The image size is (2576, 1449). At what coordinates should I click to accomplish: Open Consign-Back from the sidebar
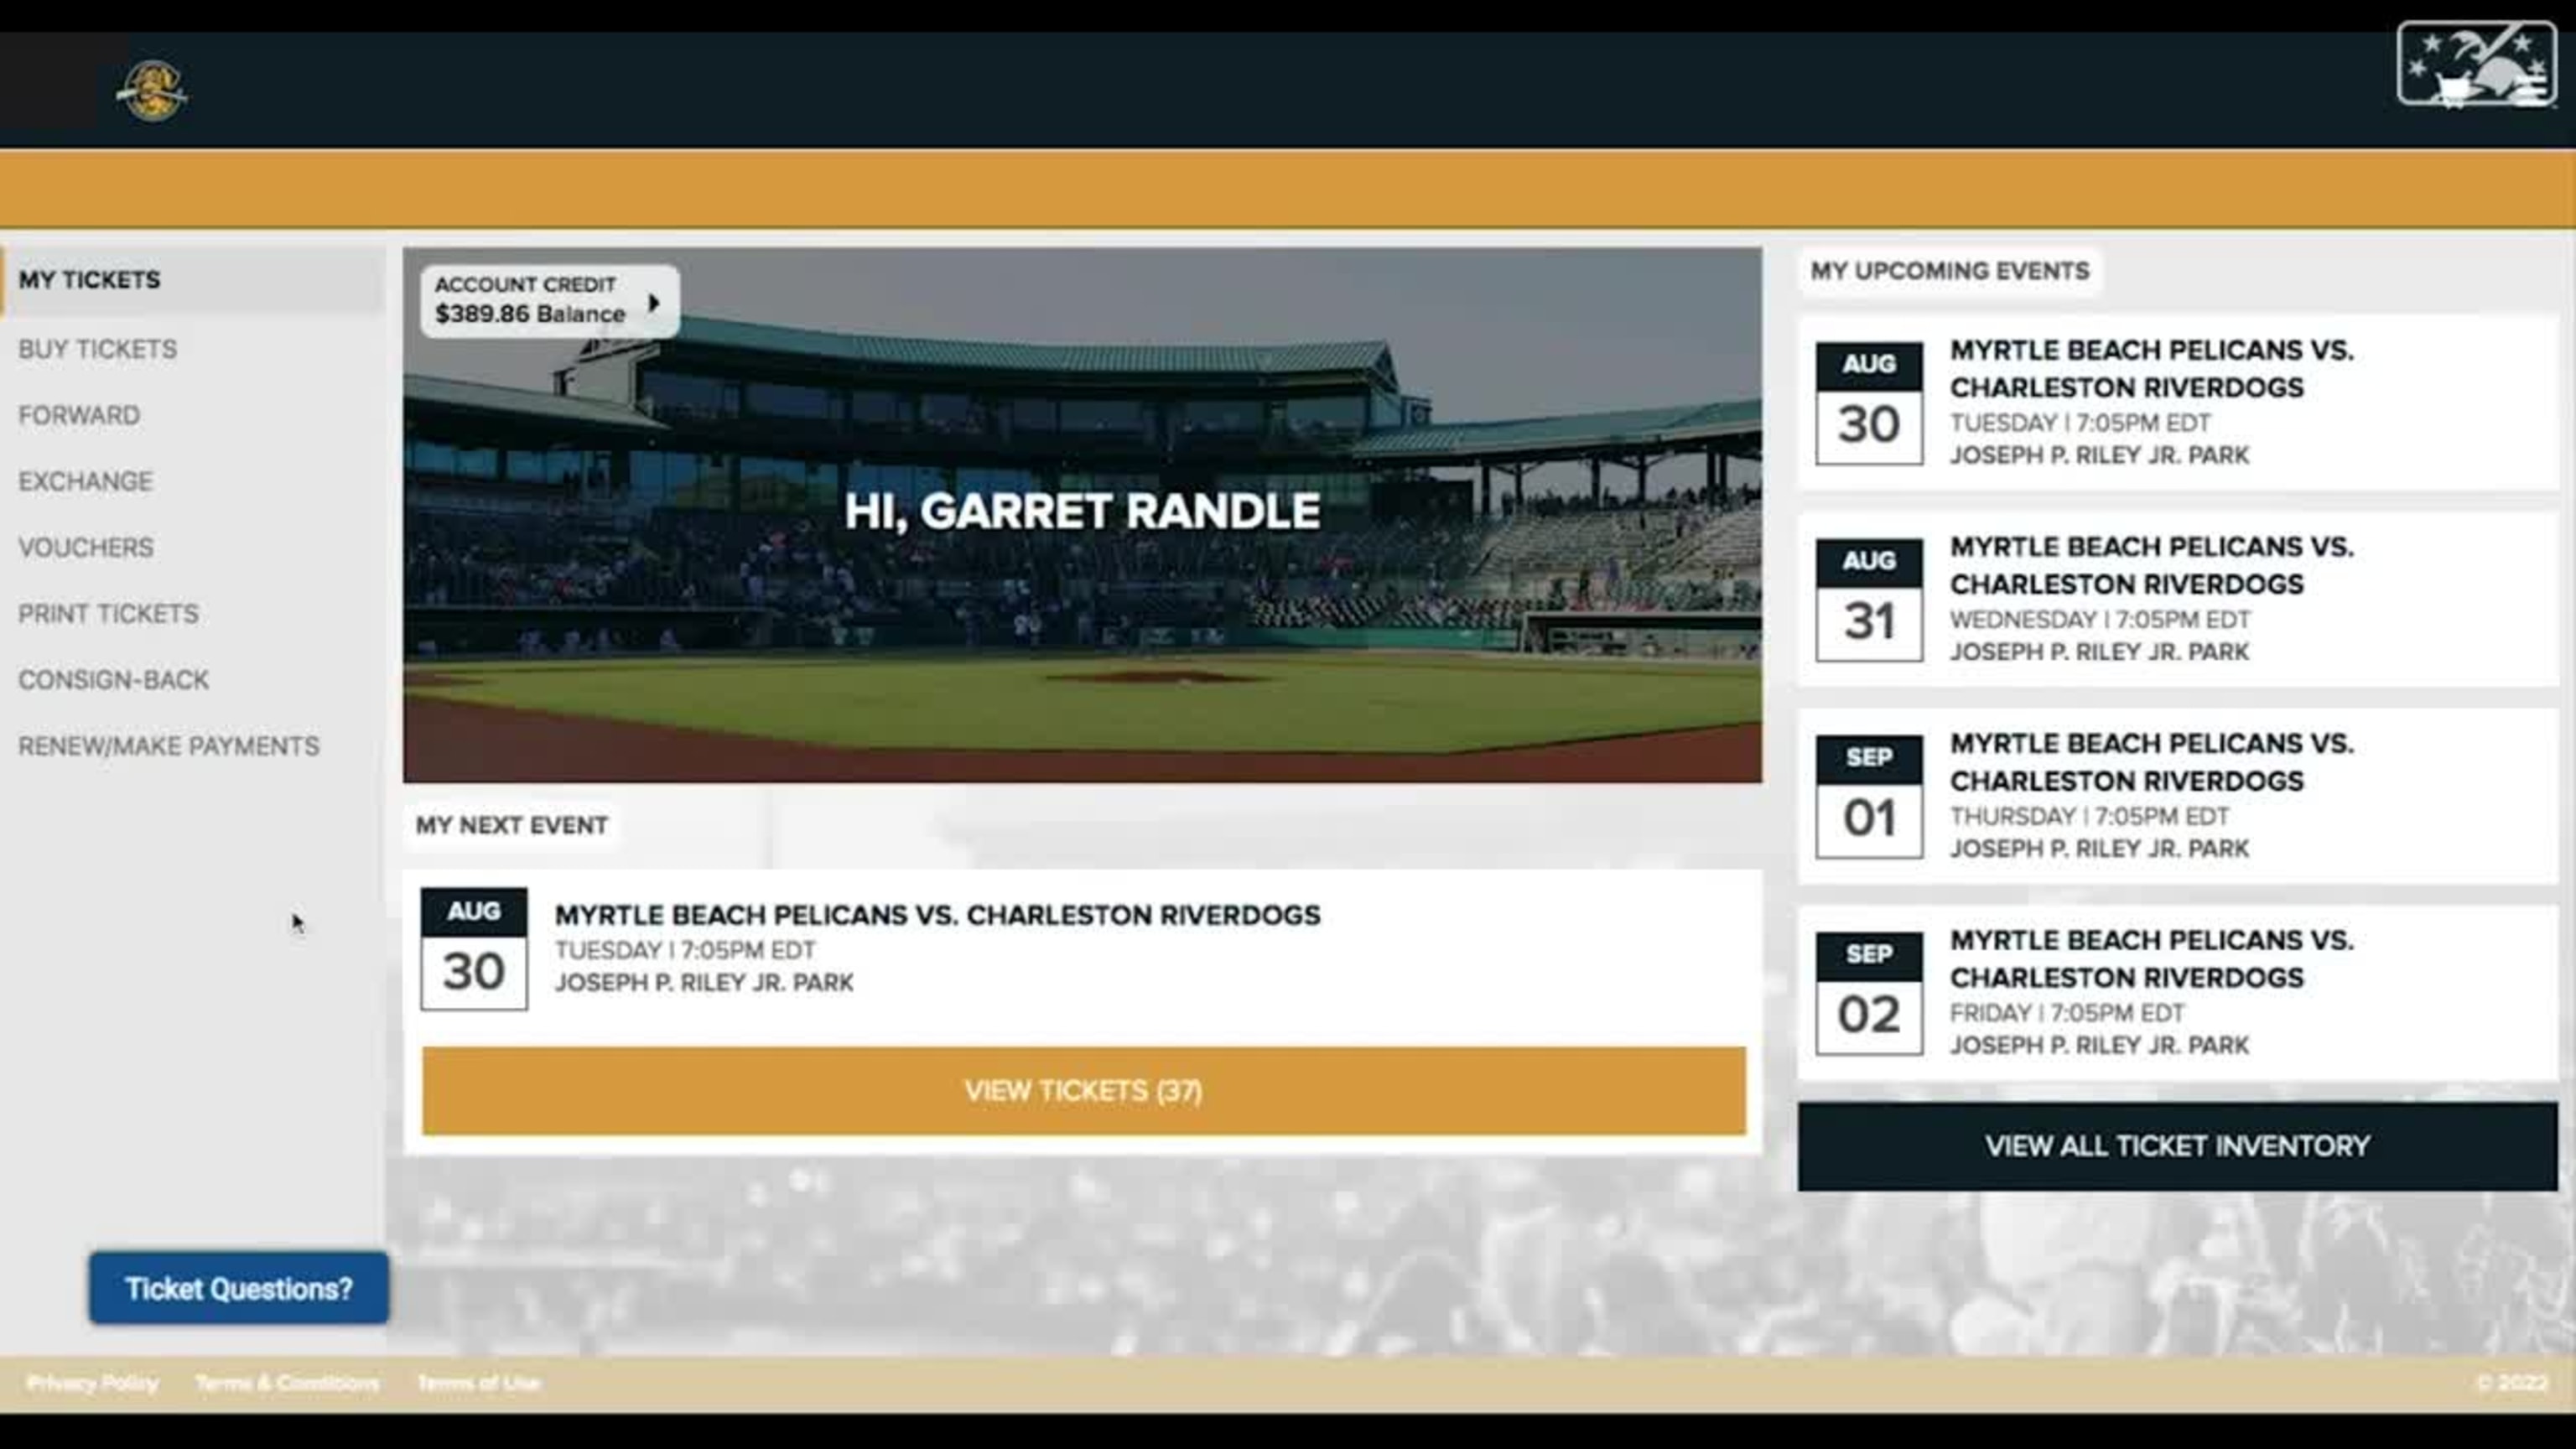(113, 680)
